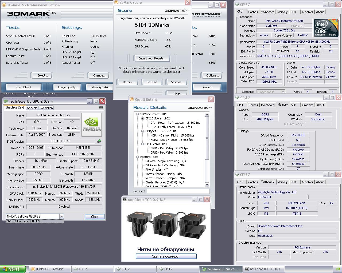Click the NVIDIA system tray icon

(337, 269)
